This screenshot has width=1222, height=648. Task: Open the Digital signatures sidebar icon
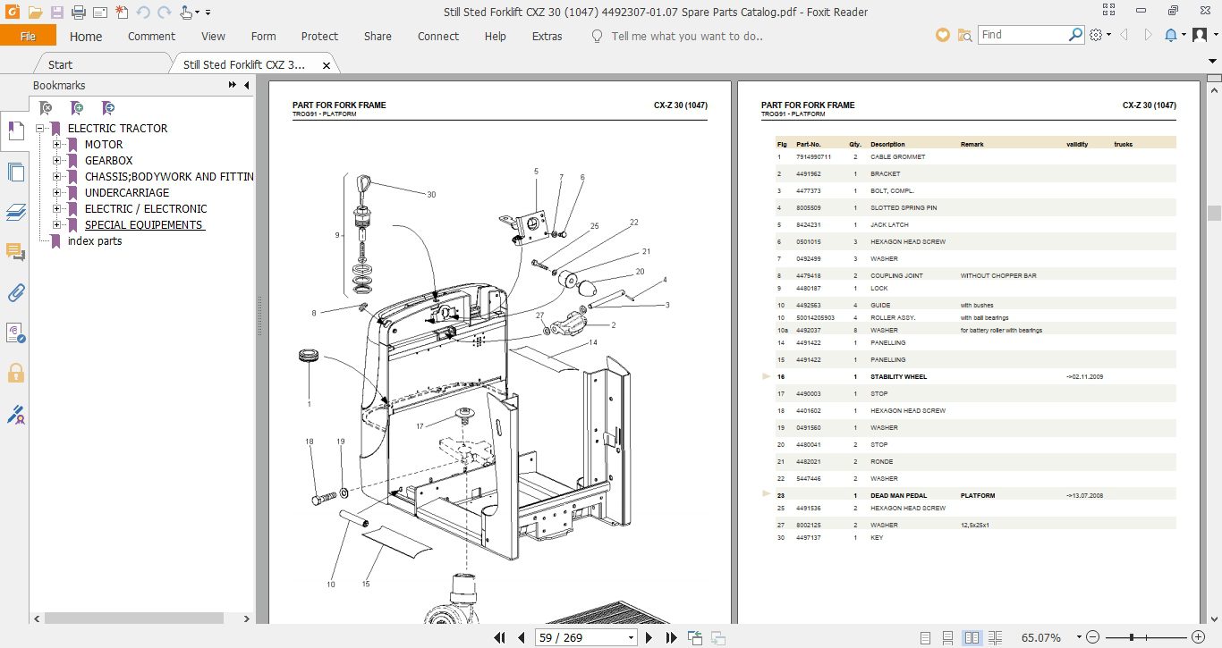click(x=15, y=332)
